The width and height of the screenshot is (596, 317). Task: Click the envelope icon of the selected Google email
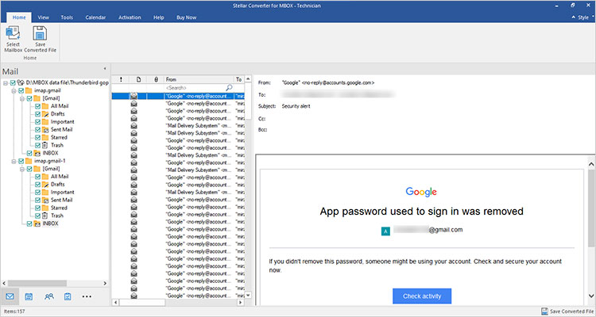pos(134,97)
